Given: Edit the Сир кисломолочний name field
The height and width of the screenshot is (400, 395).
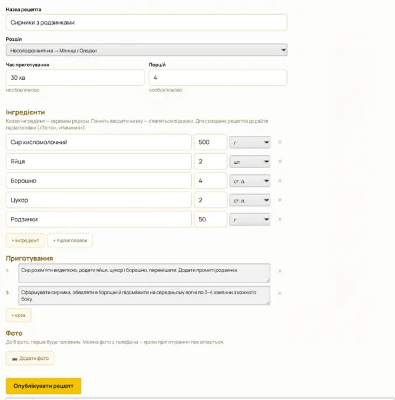Looking at the screenshot, I should [99, 142].
